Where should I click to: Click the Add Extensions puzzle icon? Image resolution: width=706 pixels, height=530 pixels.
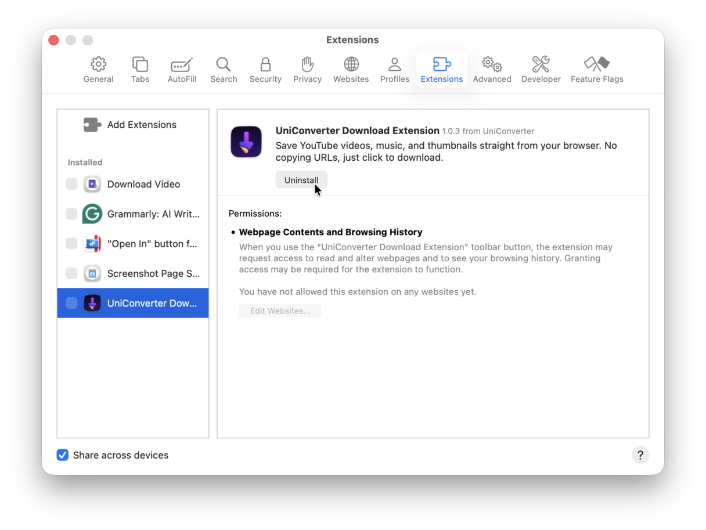coord(92,125)
